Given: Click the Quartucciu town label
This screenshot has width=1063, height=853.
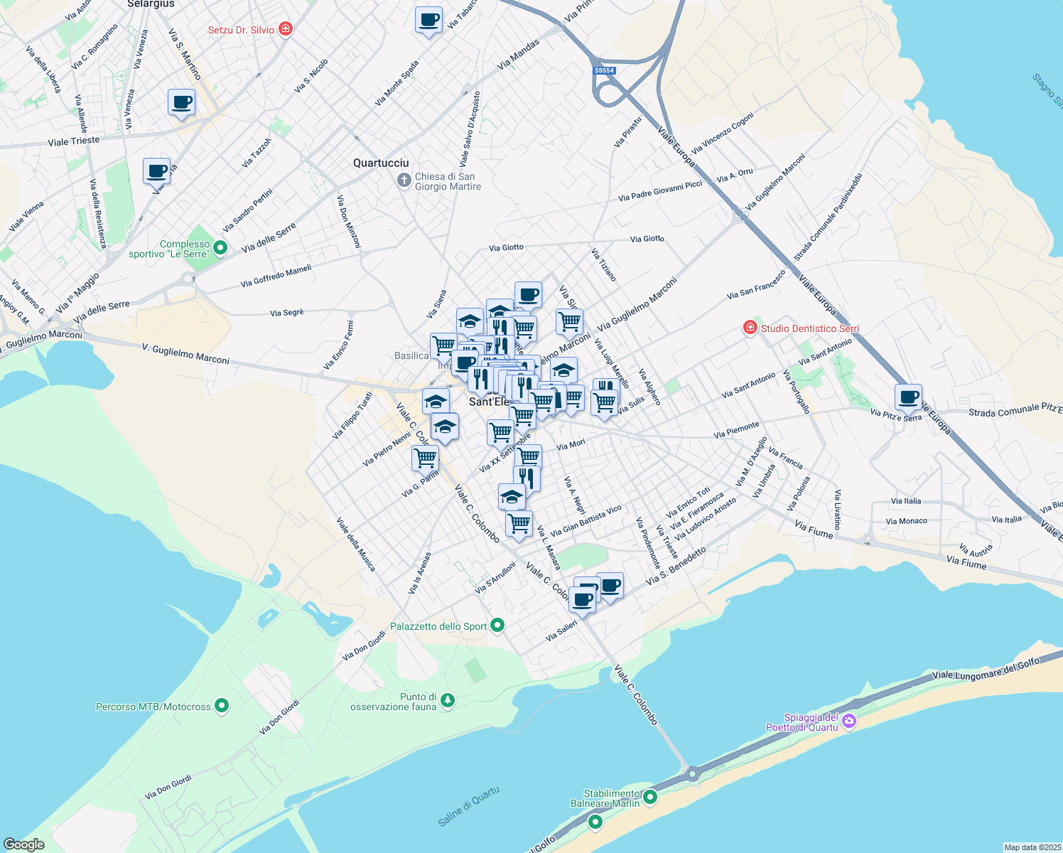Looking at the screenshot, I should (381, 163).
